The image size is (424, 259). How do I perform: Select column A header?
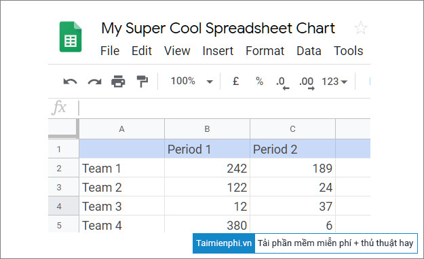pos(121,129)
